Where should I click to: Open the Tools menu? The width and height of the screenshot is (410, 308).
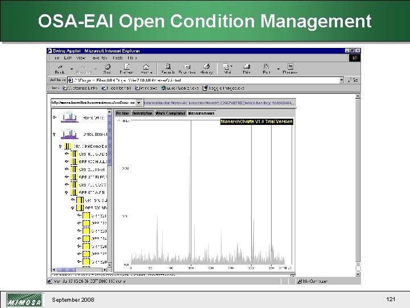(118, 58)
